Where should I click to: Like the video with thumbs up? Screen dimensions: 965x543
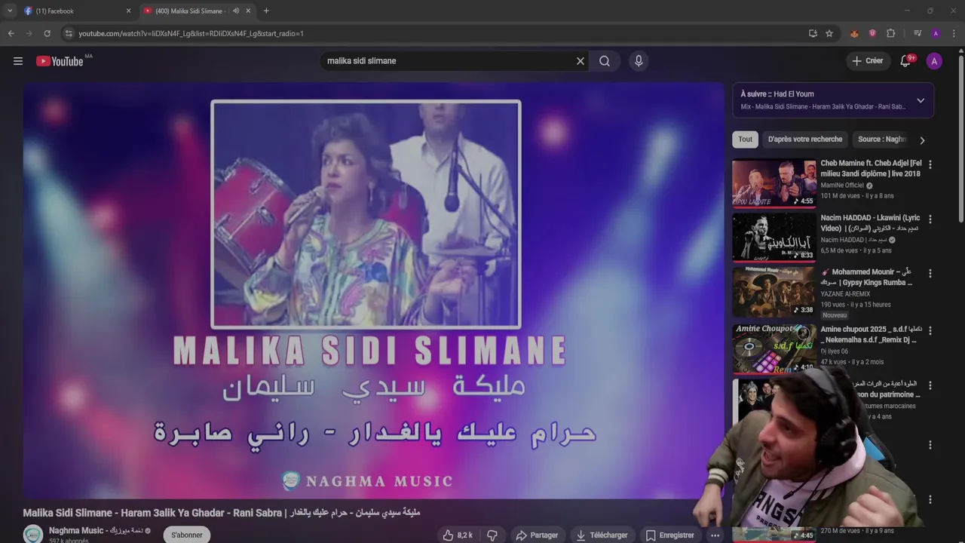(458, 535)
